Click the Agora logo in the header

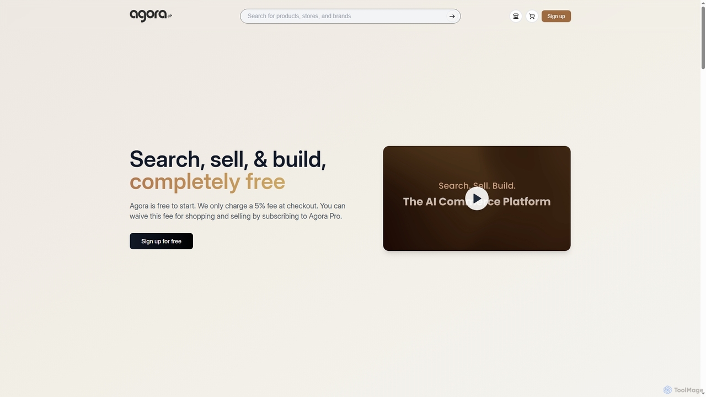[x=151, y=16]
